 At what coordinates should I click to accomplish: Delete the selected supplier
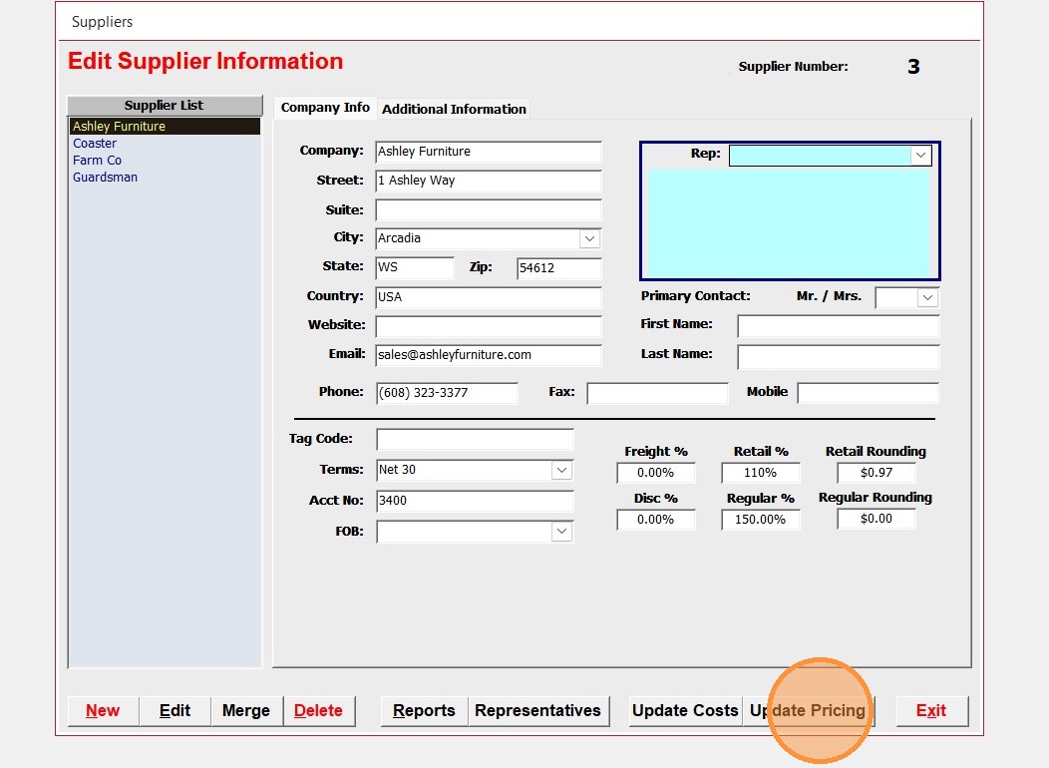(318, 710)
